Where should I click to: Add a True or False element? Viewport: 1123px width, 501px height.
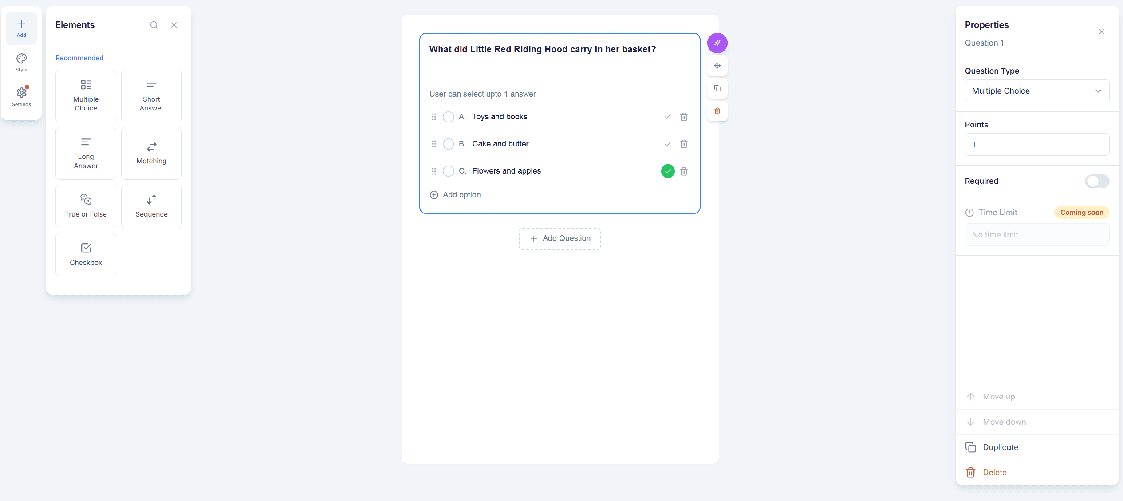86,206
